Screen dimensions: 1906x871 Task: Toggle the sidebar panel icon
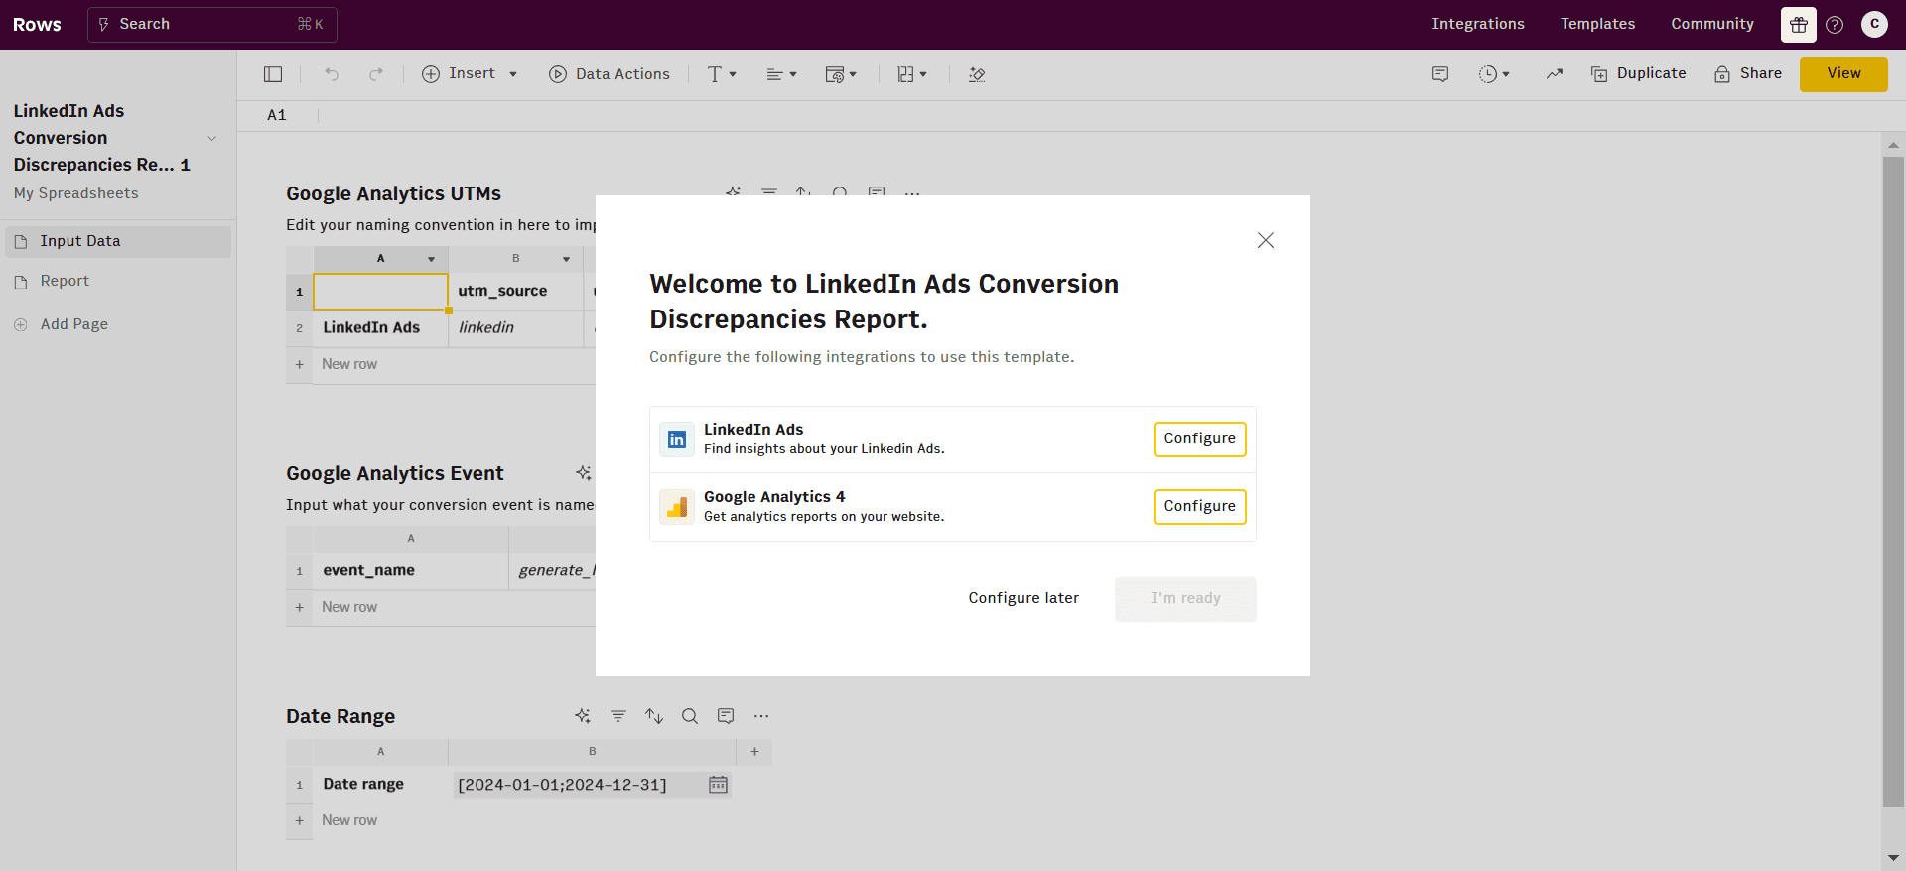click(x=273, y=74)
